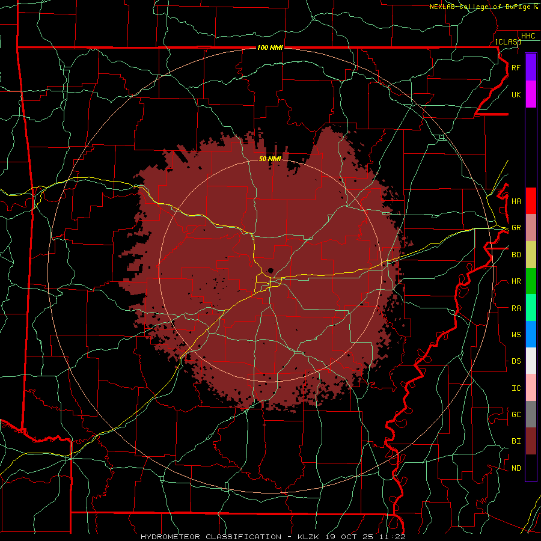
Task: Click the WS legend label
Action: pyautogui.click(x=516, y=335)
